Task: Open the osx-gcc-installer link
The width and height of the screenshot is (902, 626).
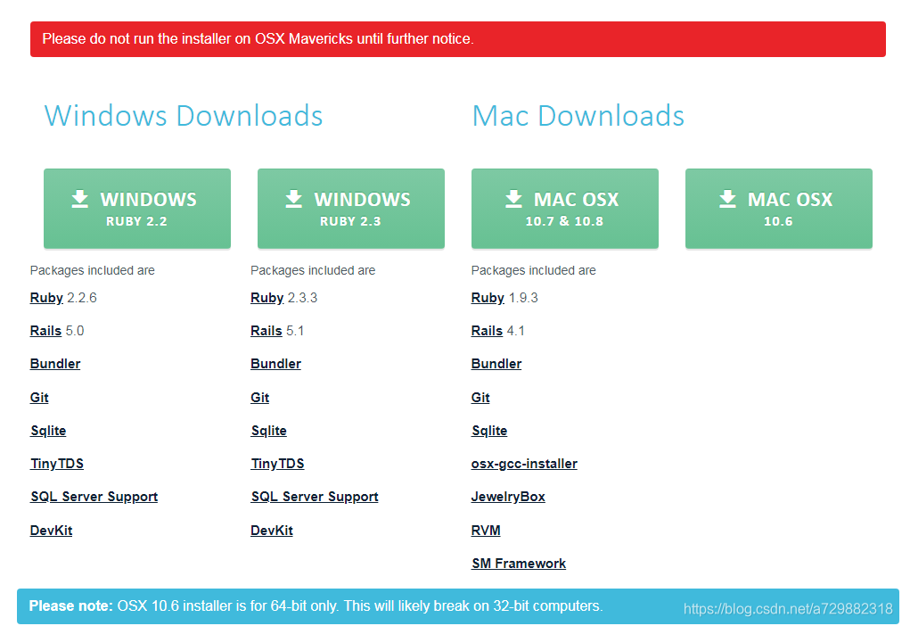Action: [x=524, y=463]
